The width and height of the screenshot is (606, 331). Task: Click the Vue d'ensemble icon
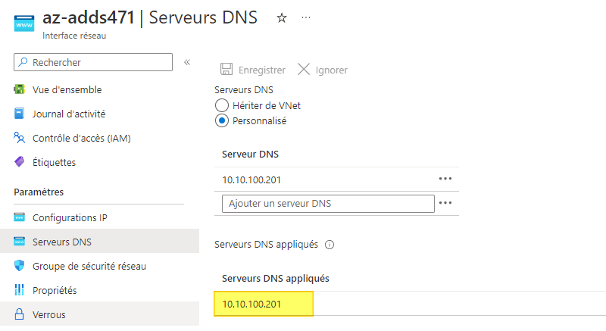20,89
